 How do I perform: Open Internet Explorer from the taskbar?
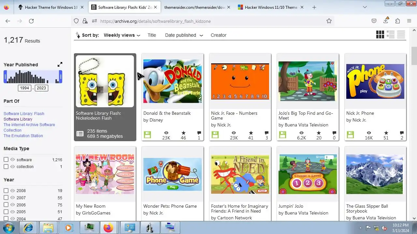[x=28, y=227]
